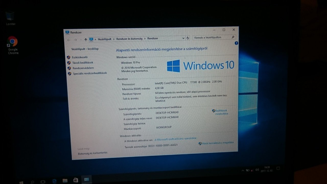Screen dimensions: 327x184
Task: Open the Lomtár desktop icon
Action: coord(11,18)
